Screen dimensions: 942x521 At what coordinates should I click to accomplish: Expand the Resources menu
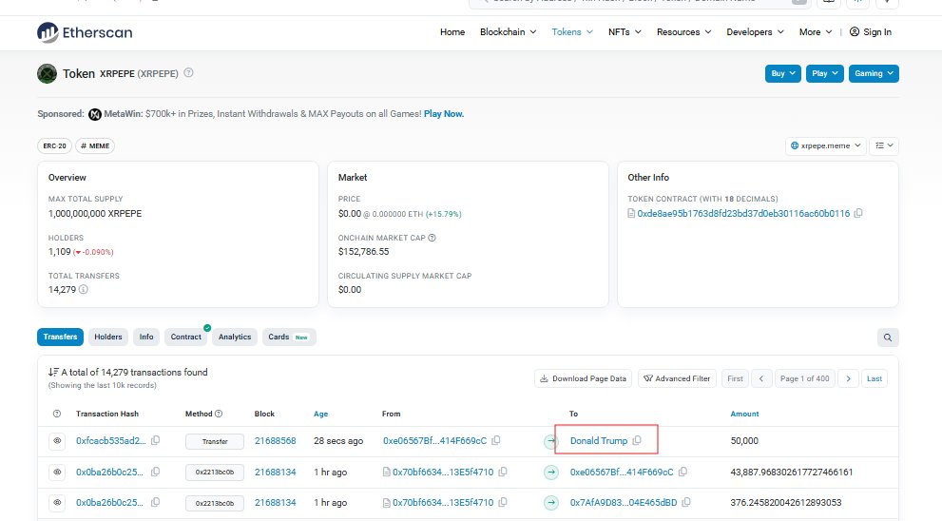coord(684,32)
